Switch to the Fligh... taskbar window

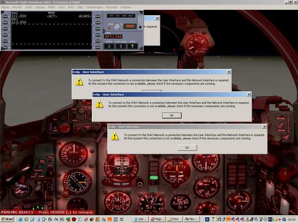point(157,220)
